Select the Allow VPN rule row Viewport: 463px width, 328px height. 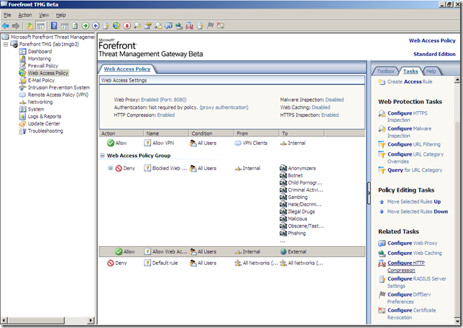click(x=232, y=143)
